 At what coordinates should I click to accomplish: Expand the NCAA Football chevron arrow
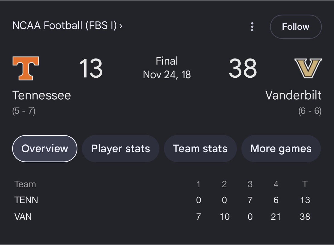121,26
